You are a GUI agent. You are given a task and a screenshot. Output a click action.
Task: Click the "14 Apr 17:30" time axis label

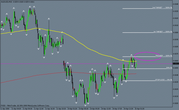[x=117, y=109]
